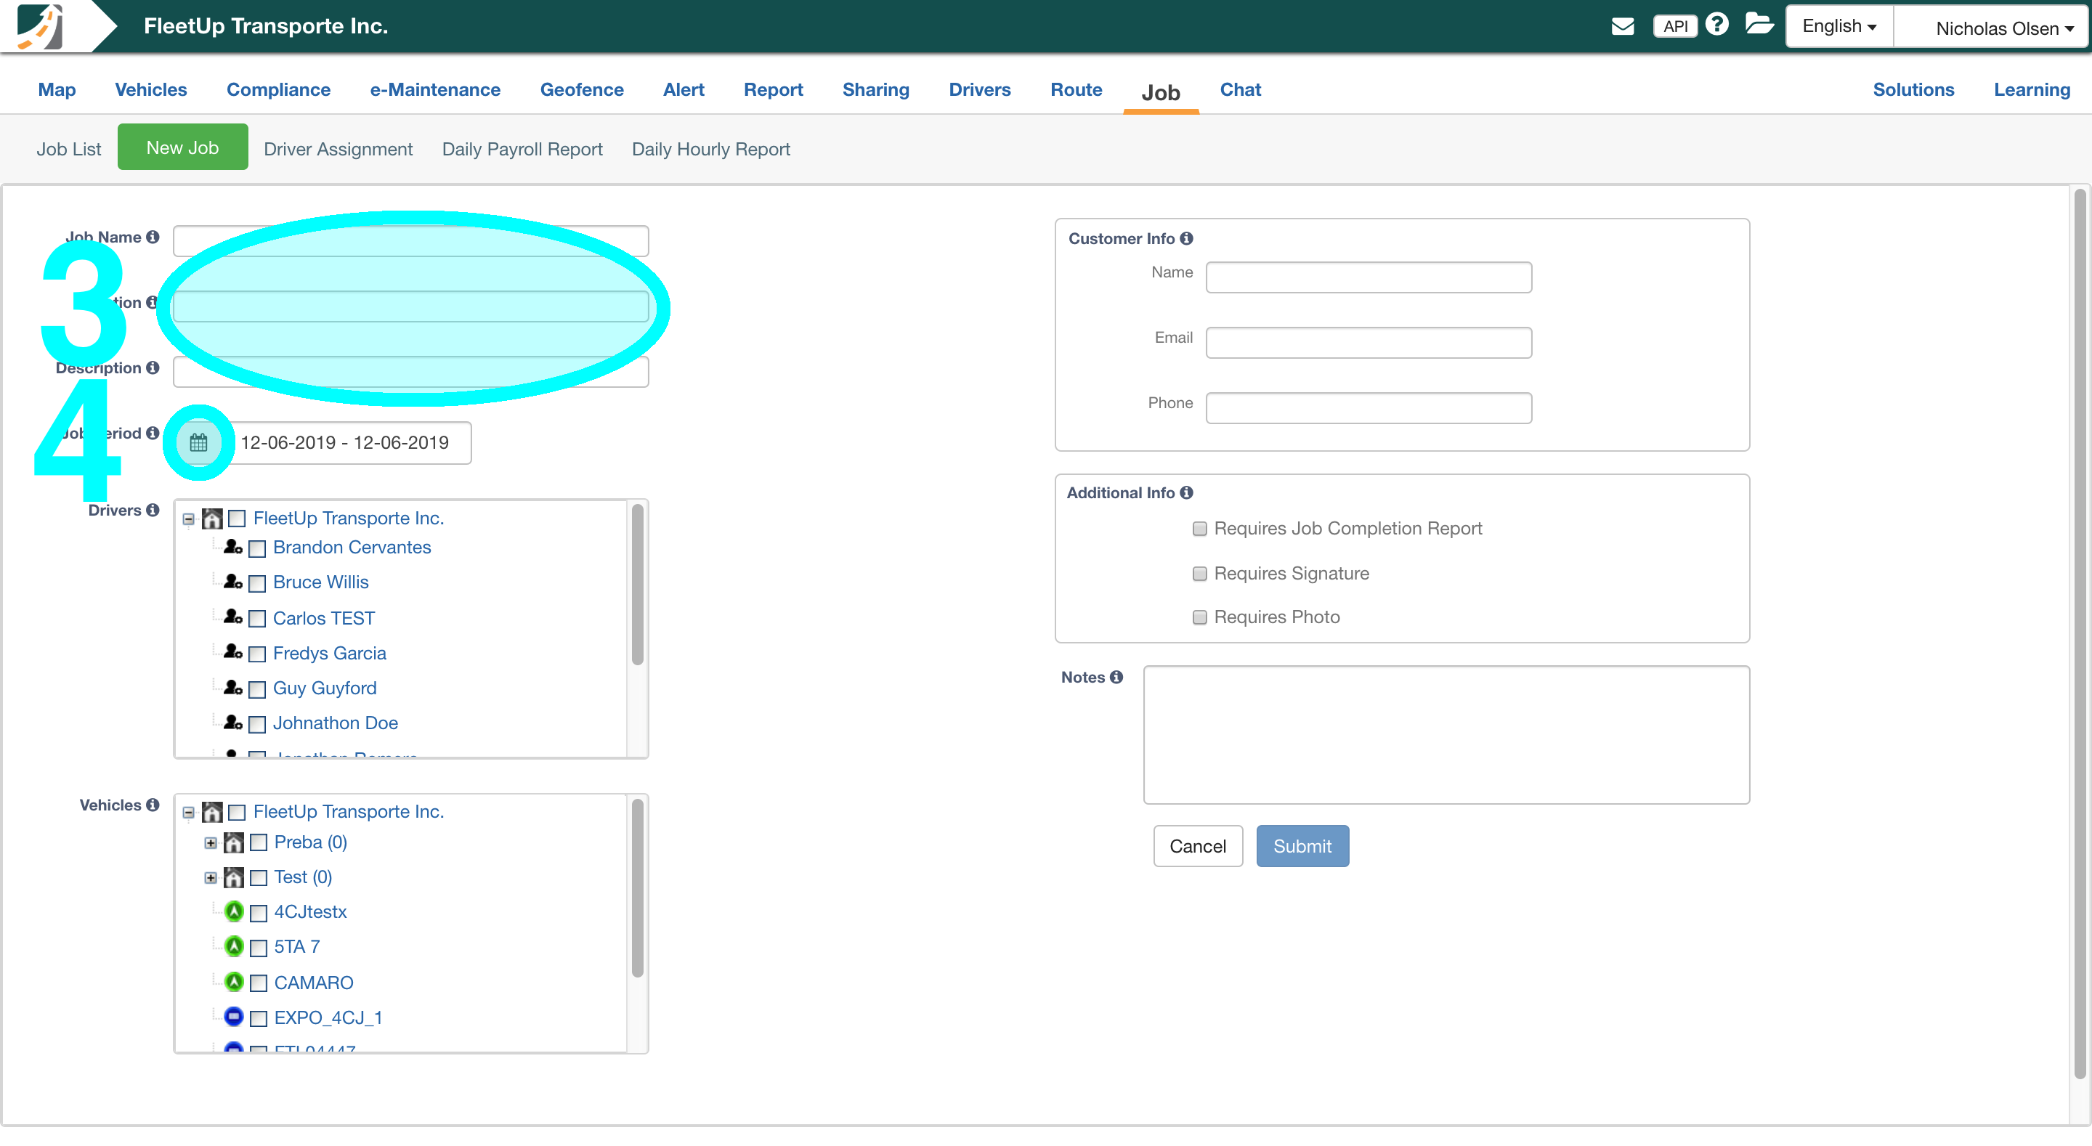Expand the Test (0) vehicle group
Viewport: 2092px width, 1146px height.
pos(211,877)
